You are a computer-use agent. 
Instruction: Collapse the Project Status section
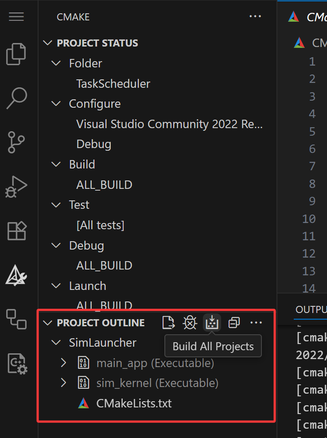pyautogui.click(x=47, y=43)
